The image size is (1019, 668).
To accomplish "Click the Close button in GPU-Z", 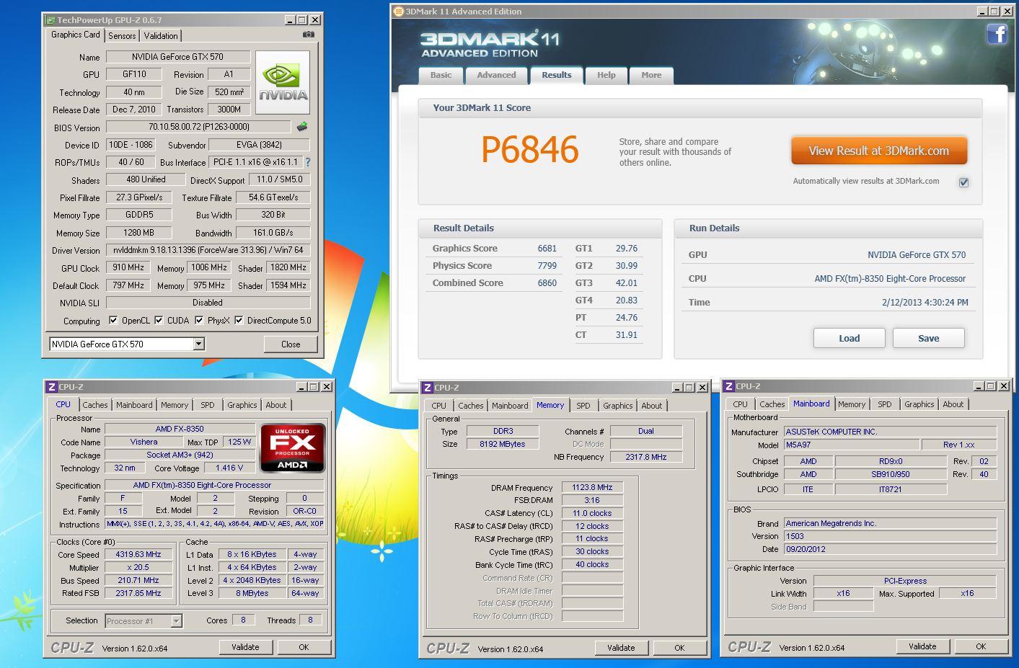I will 291,344.
